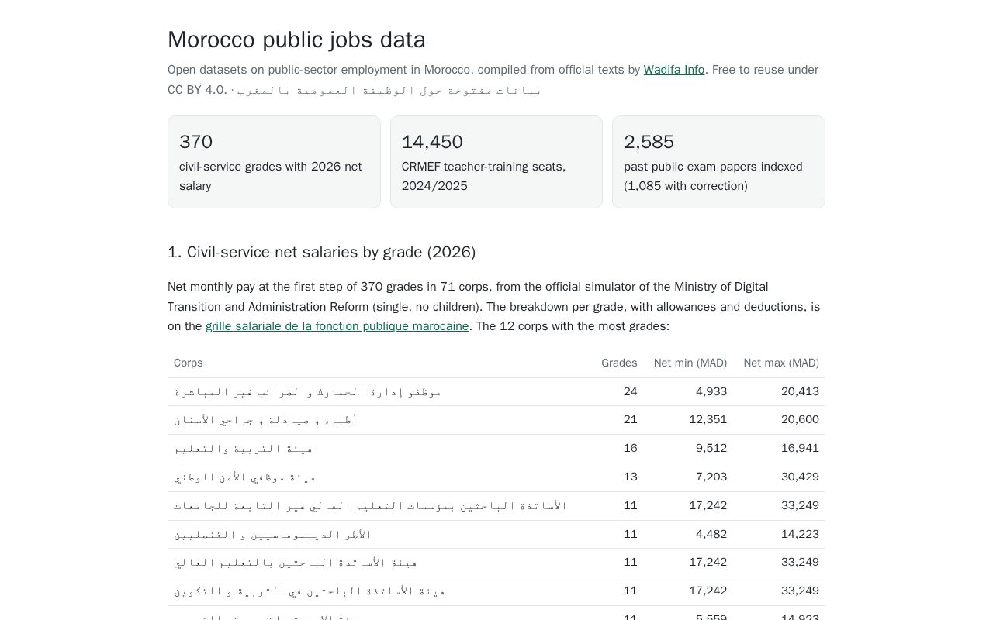
Task: Click the Grades value 13
Action: pos(630,477)
